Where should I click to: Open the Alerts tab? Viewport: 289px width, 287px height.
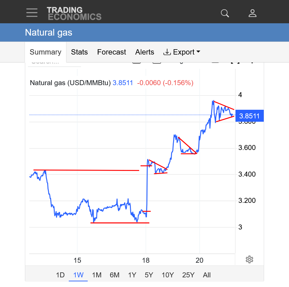(x=144, y=52)
